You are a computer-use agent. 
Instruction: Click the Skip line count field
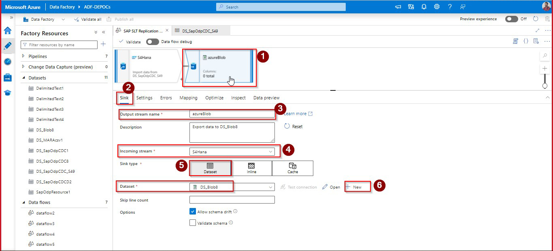(232, 200)
